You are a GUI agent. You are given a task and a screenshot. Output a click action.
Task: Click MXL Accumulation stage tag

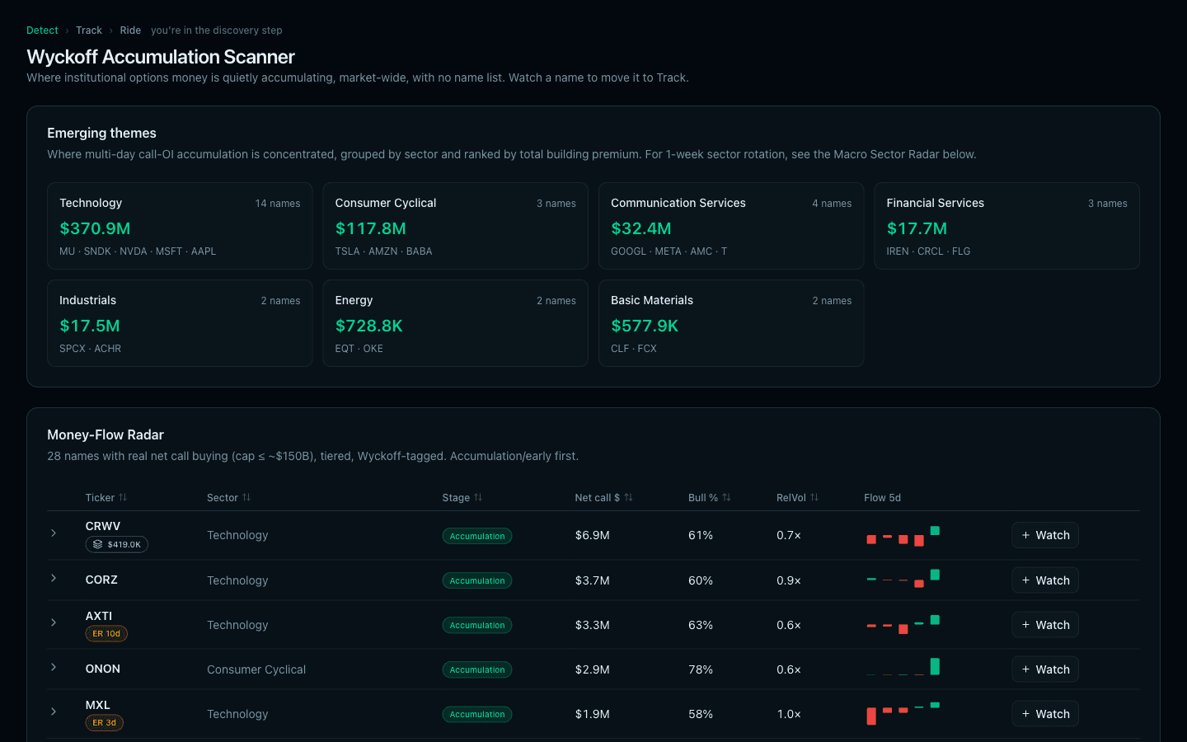(x=477, y=714)
